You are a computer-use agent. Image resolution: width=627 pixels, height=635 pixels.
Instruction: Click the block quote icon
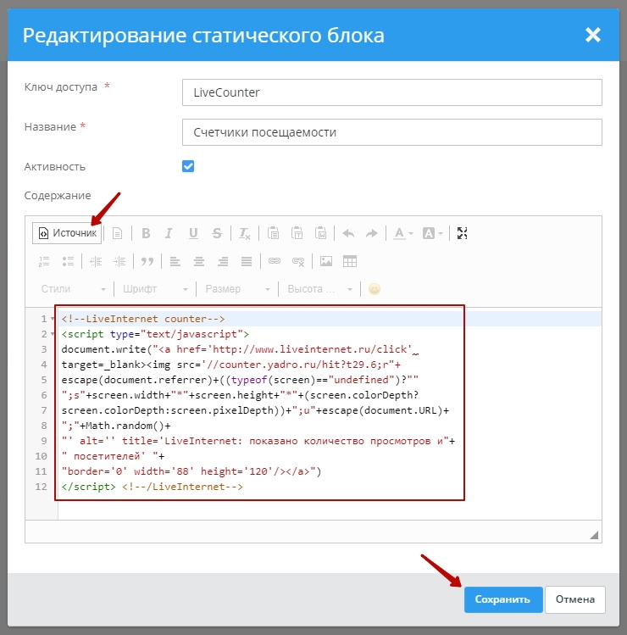147,262
